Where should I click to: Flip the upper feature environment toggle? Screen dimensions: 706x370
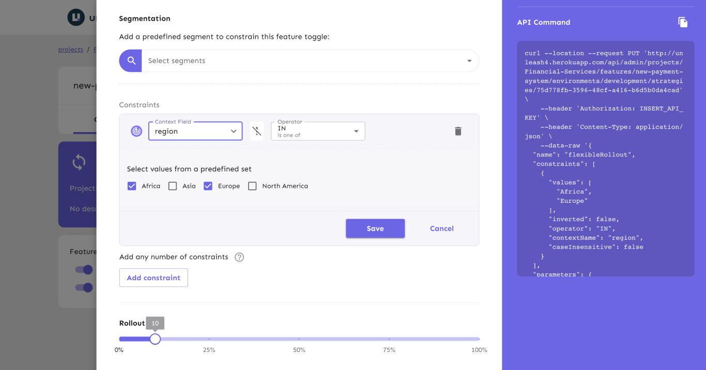coord(84,269)
